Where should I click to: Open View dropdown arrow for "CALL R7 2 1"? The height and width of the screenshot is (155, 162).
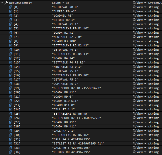pyautogui.click(x=145, y=131)
